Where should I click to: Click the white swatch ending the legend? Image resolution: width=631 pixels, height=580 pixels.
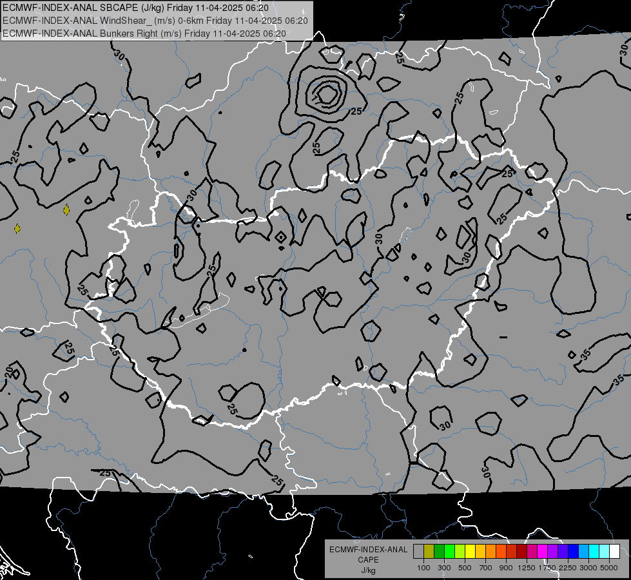coord(614,552)
